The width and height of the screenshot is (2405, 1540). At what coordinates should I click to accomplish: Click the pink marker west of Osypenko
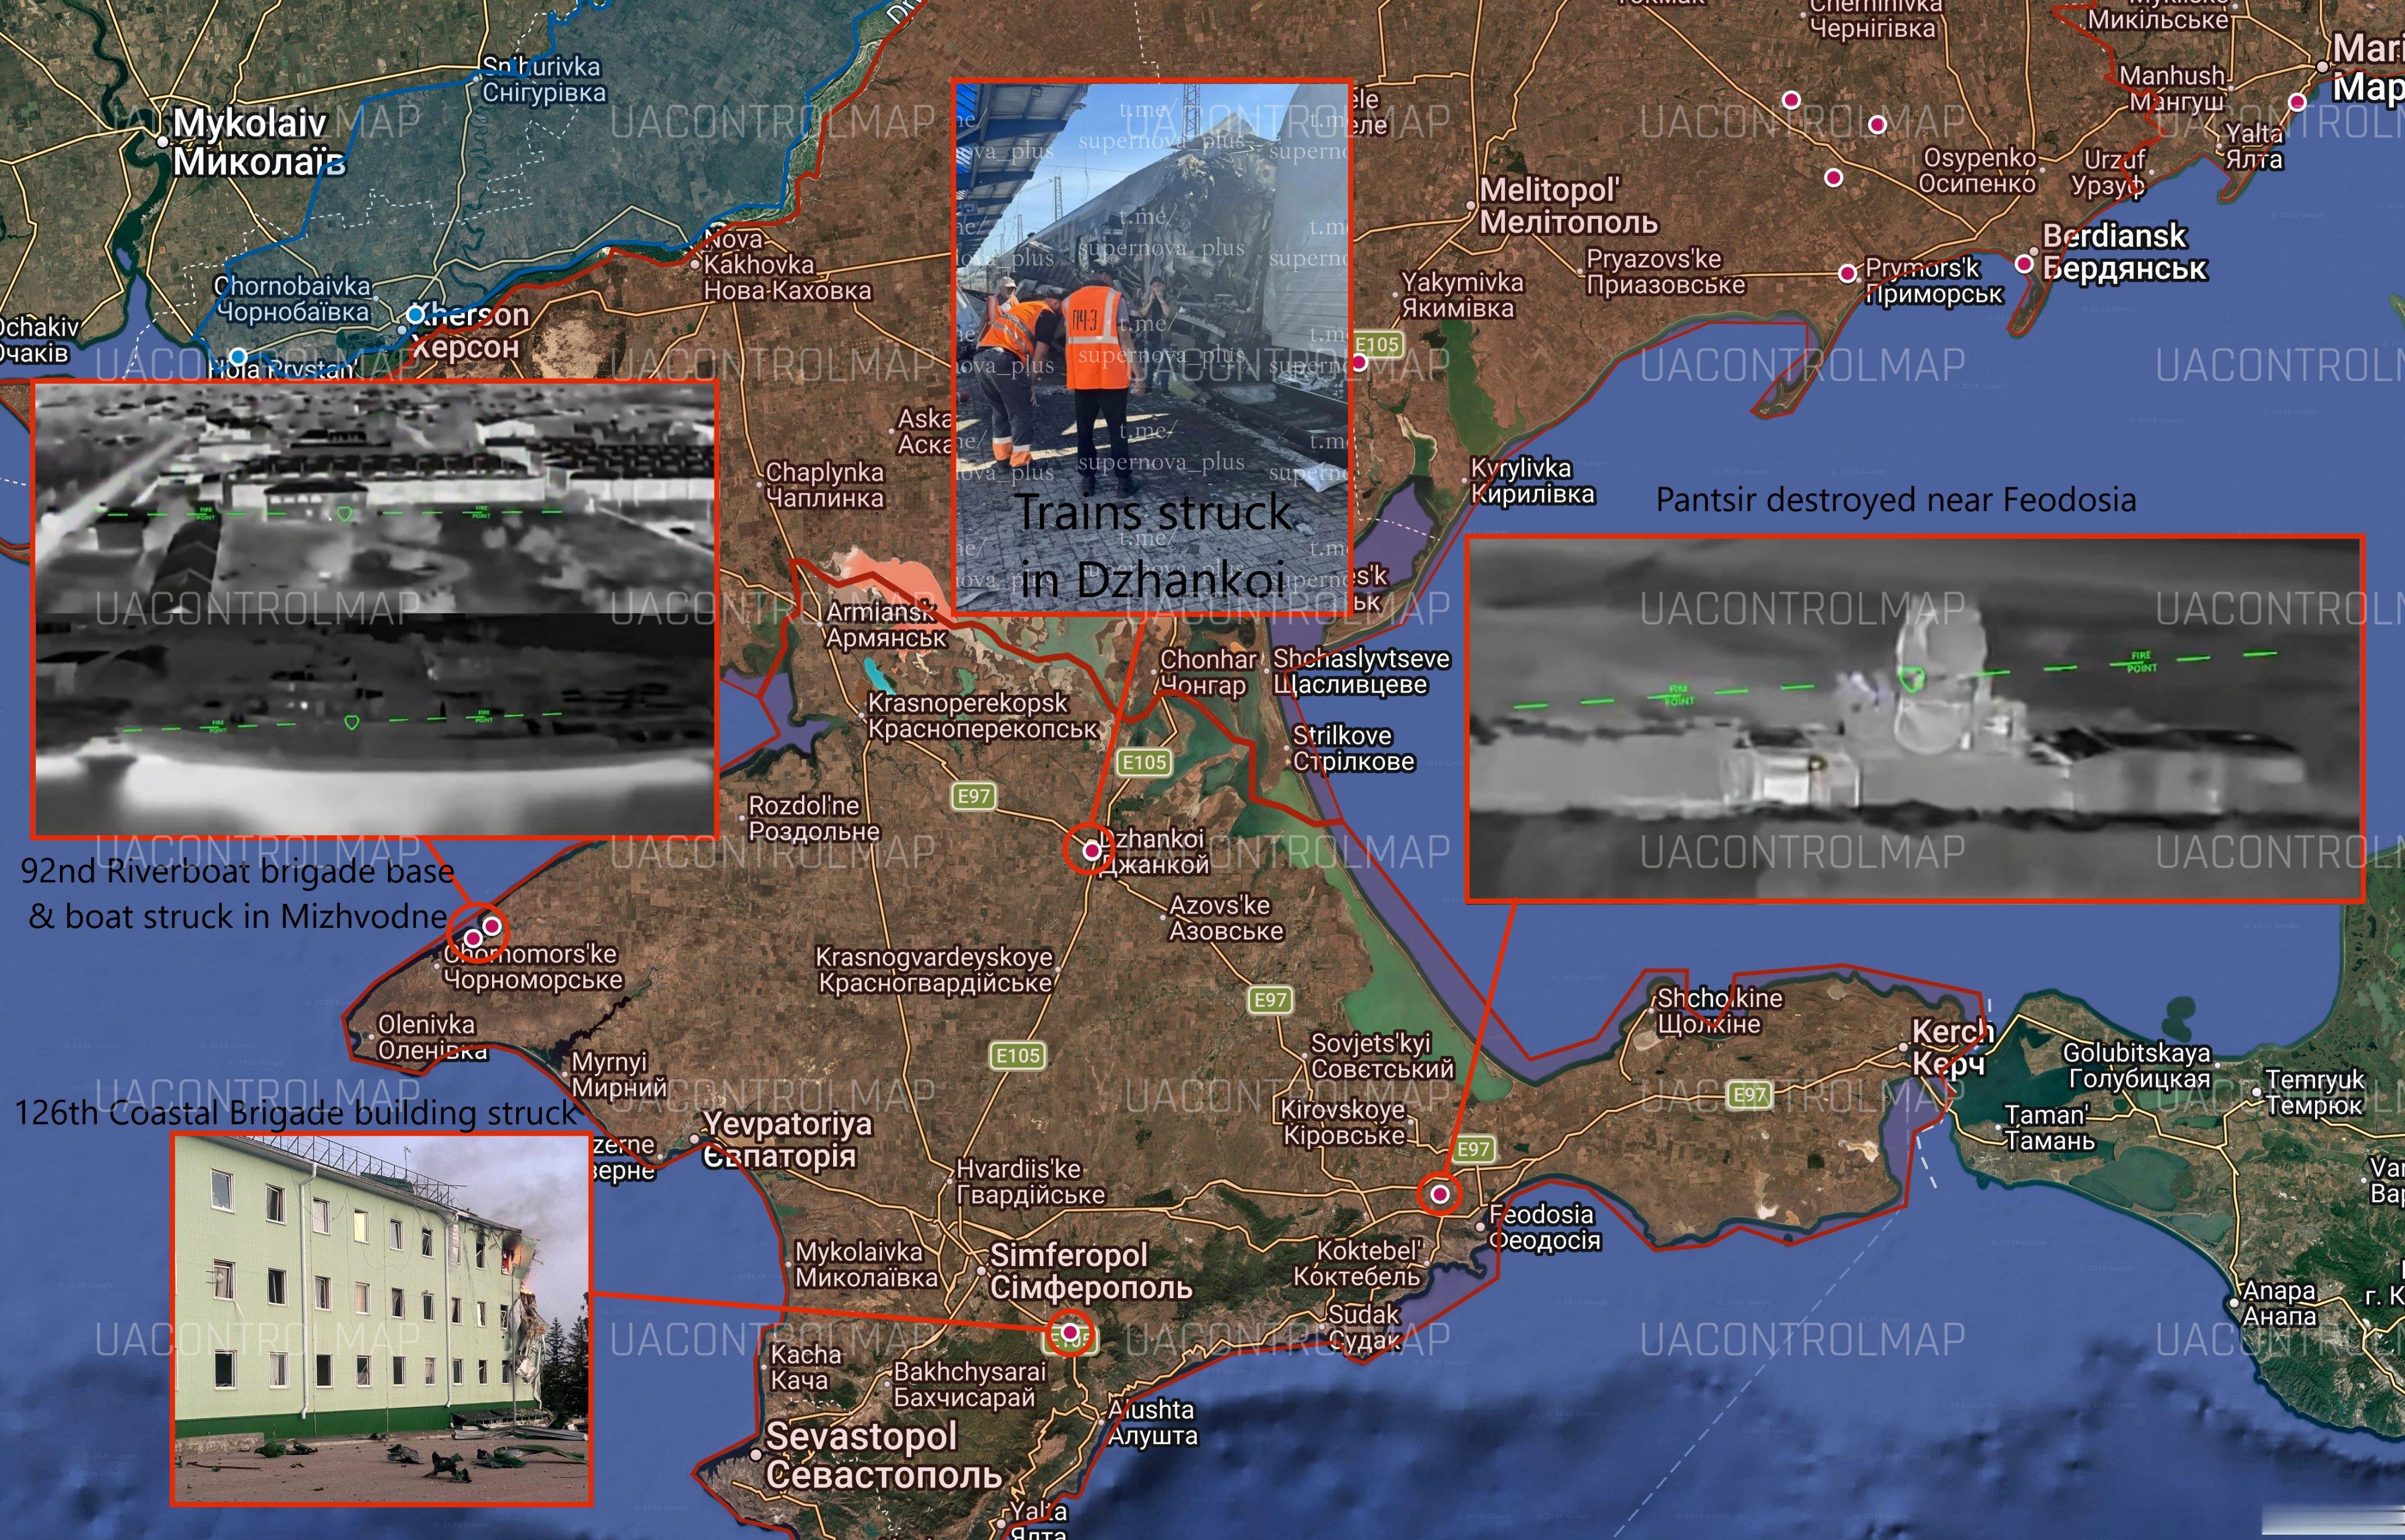[x=1834, y=178]
